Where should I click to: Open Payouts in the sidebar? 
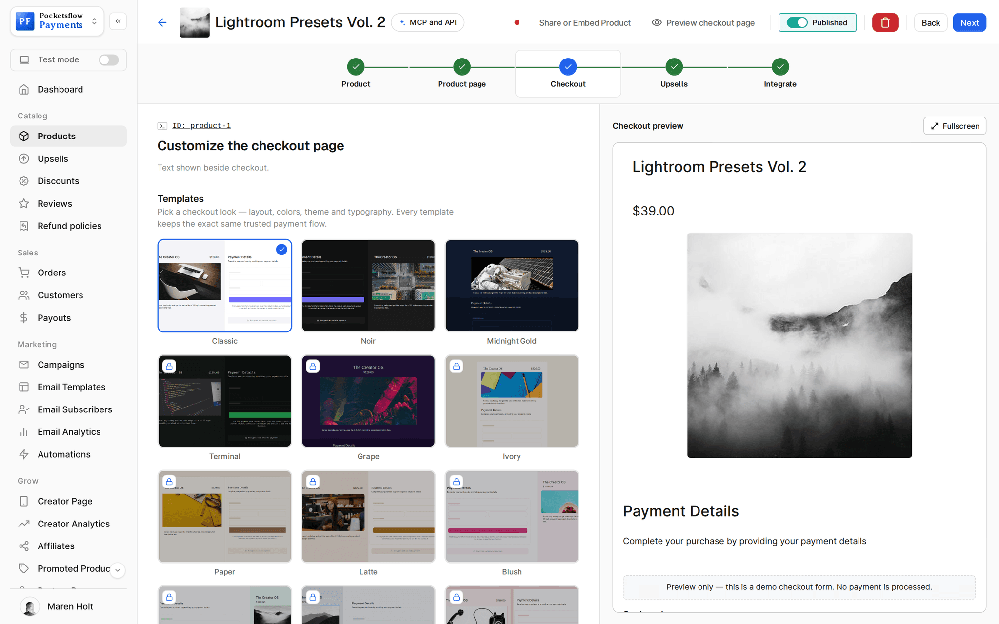tap(68, 318)
